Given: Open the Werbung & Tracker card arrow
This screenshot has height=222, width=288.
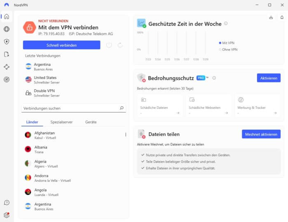Looking at the screenshot, I should tap(275, 113).
